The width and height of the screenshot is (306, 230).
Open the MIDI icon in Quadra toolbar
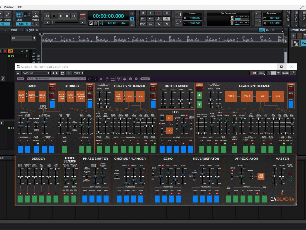tap(113, 79)
